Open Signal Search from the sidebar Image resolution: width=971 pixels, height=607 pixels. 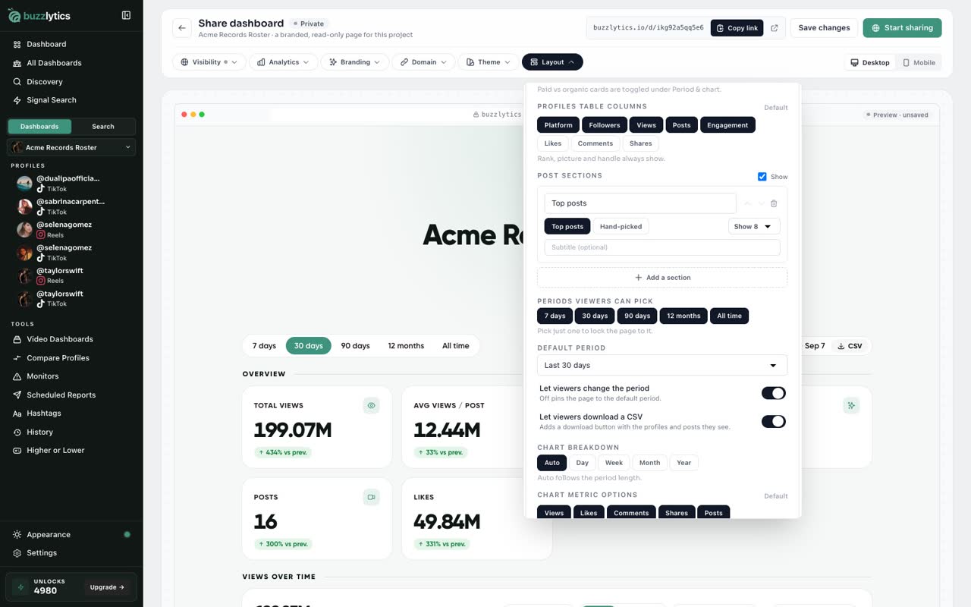[52, 100]
